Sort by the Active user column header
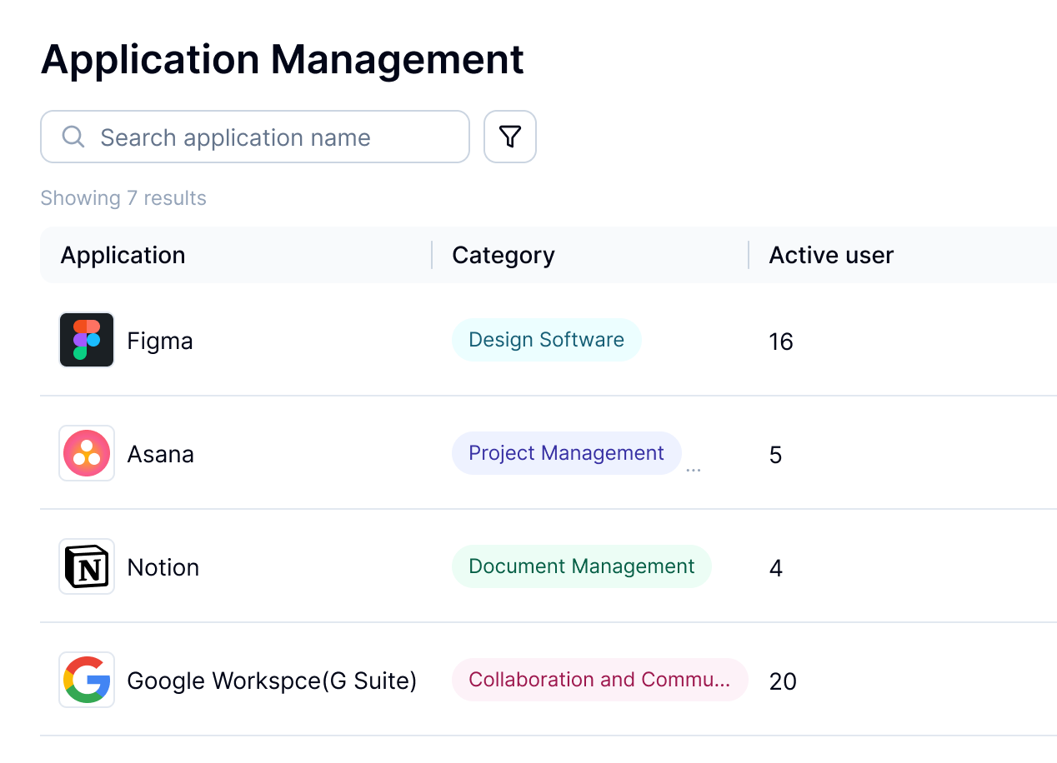The width and height of the screenshot is (1057, 763). [x=831, y=255]
